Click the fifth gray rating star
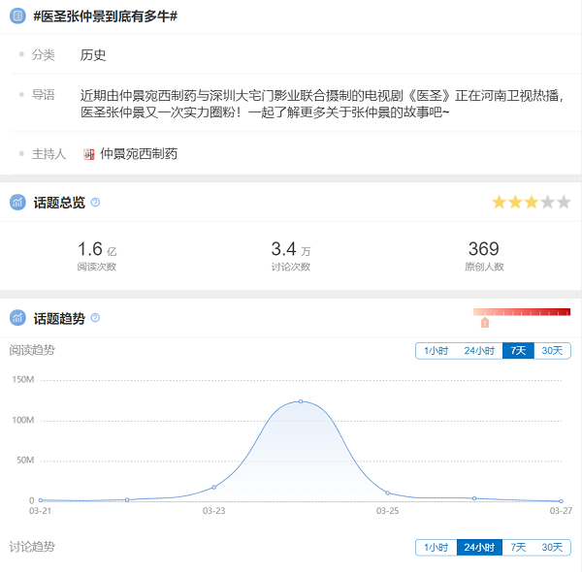This screenshot has width=582, height=572. click(564, 203)
